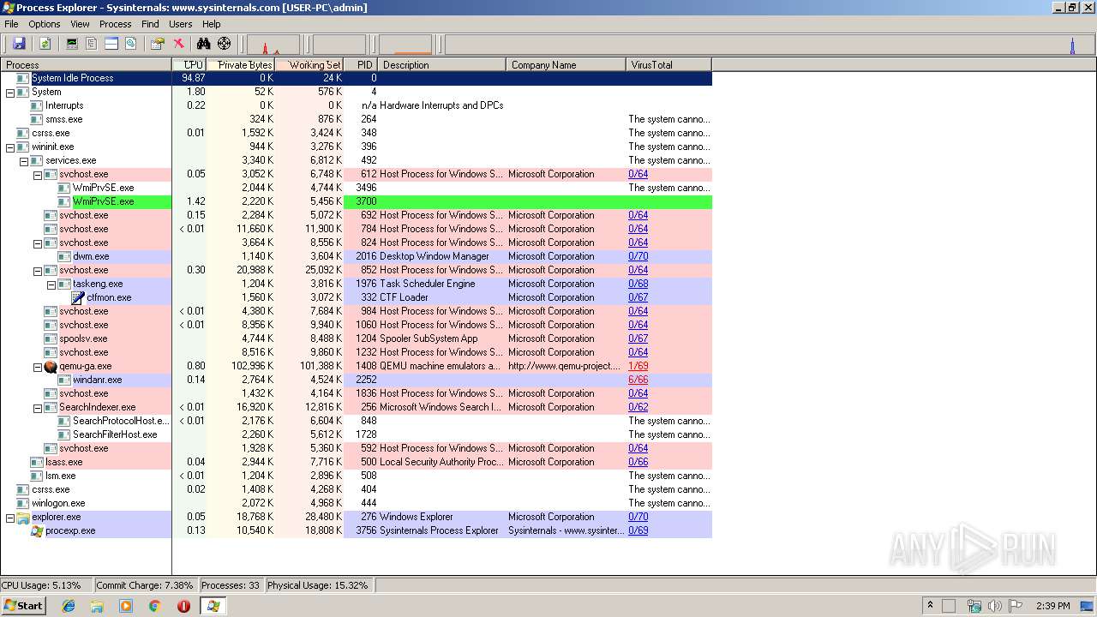1097x617 pixels.
Task: Open VirusTotal 0/62 link for SearchIndexer.exe
Action: click(638, 407)
